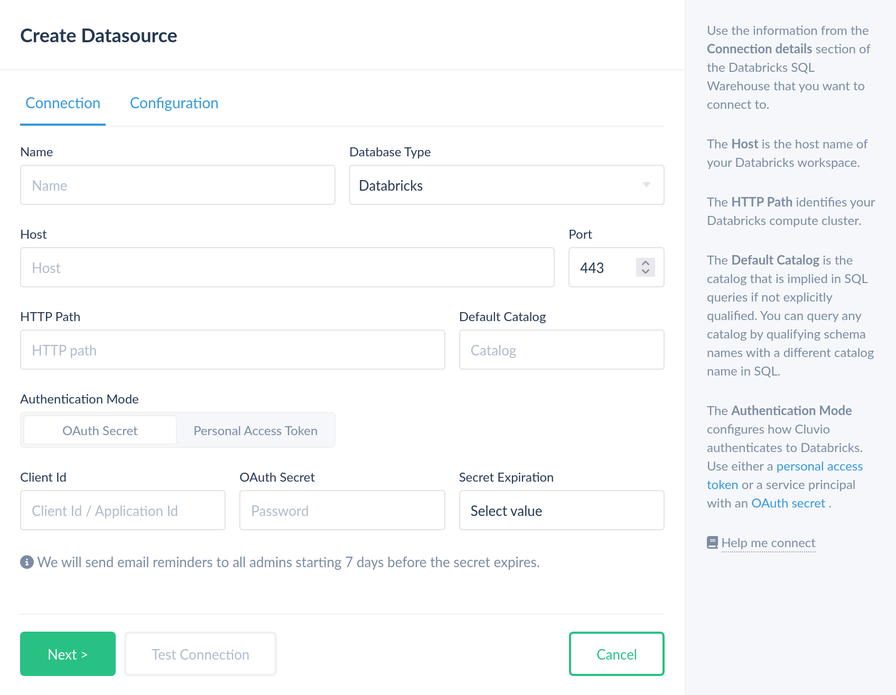Open the Help me connect link
This screenshot has width=896, height=695.
pos(768,543)
